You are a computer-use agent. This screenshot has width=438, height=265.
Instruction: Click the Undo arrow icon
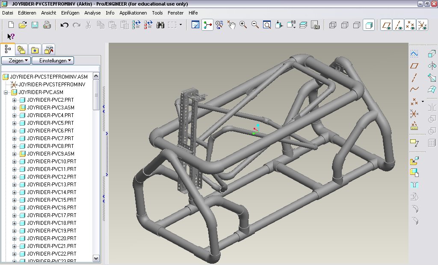(x=65, y=25)
